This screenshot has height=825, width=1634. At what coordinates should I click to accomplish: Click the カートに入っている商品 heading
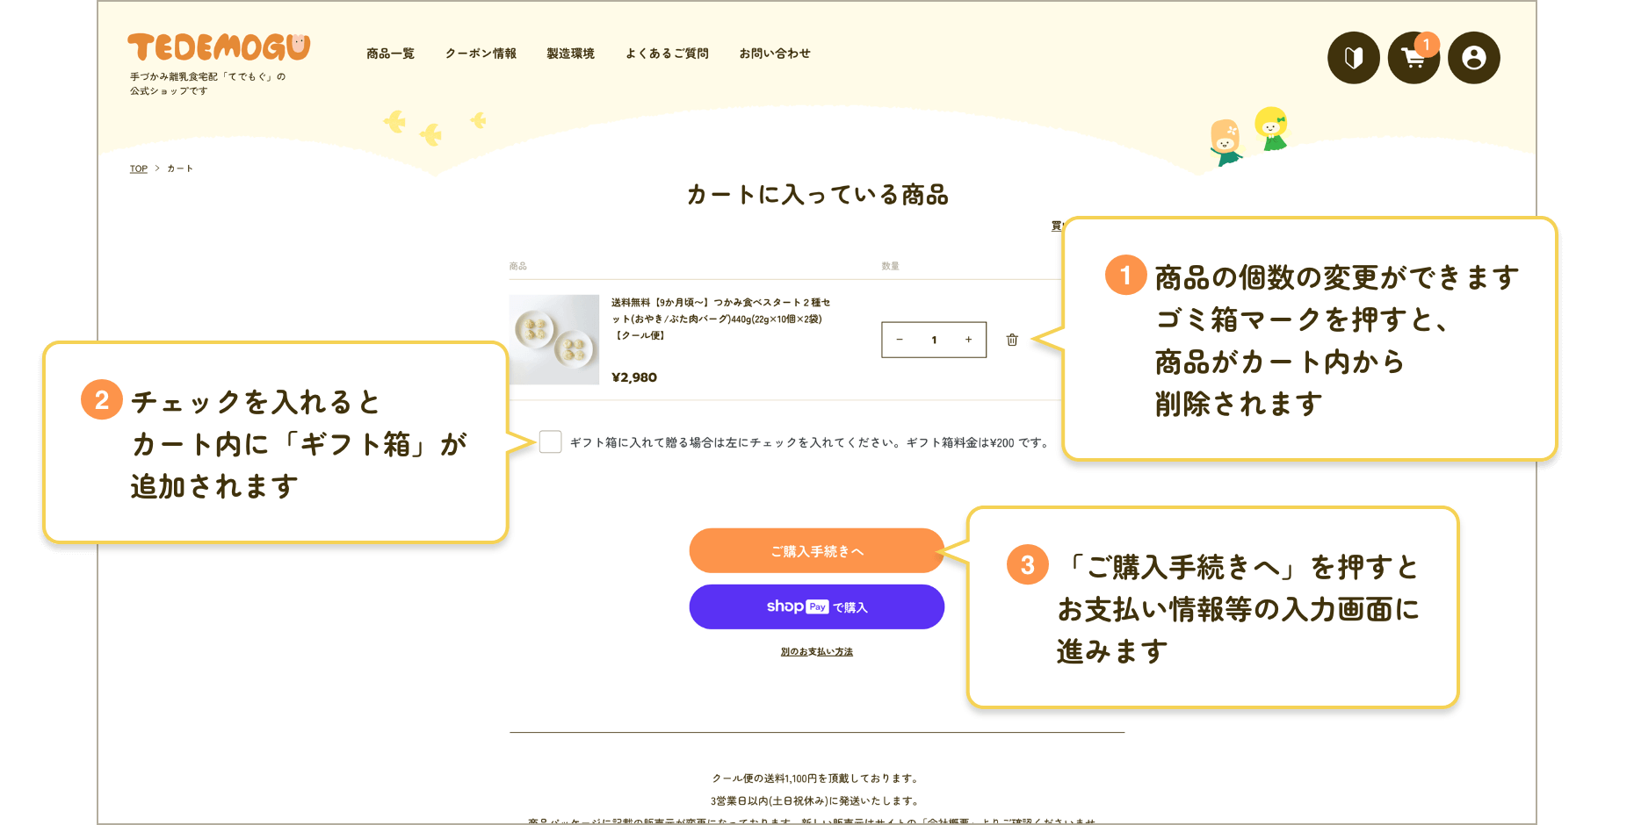(x=817, y=195)
